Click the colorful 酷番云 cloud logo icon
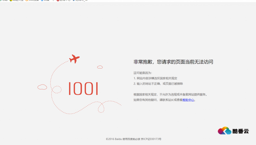Image resolution: width=256 pixels, height=145 pixels. pos(224,131)
